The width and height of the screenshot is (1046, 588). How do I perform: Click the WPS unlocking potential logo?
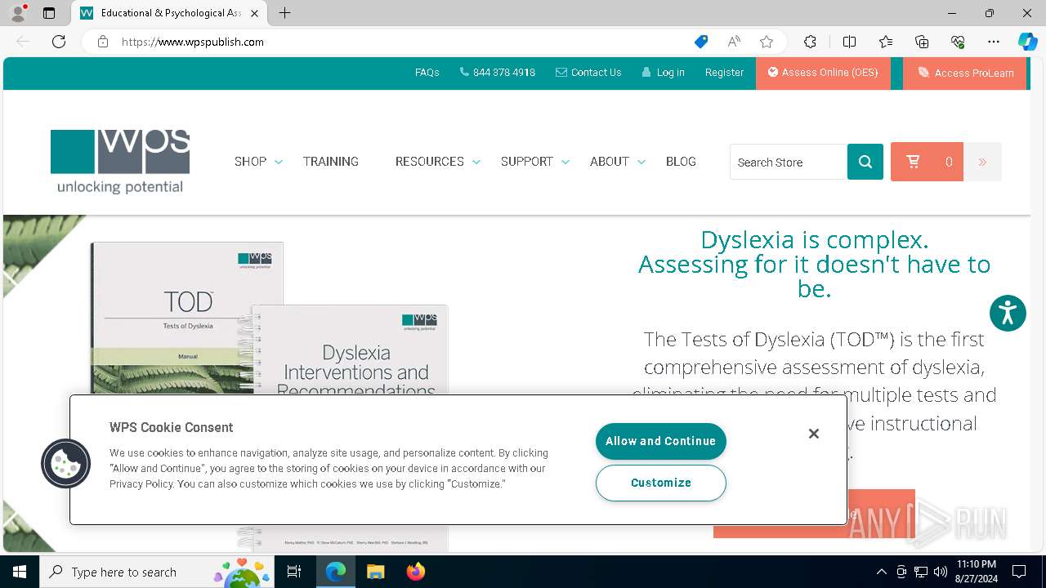(x=120, y=162)
